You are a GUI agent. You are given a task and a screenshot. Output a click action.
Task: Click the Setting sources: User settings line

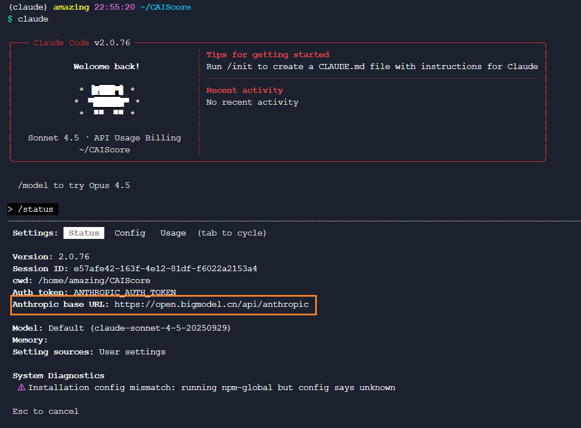pos(89,352)
